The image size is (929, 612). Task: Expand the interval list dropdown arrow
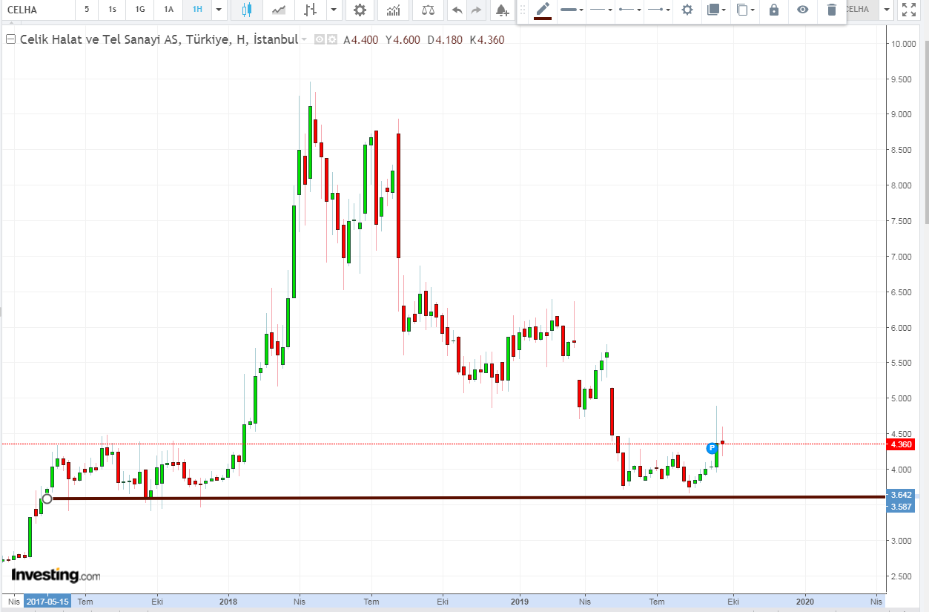(x=219, y=10)
